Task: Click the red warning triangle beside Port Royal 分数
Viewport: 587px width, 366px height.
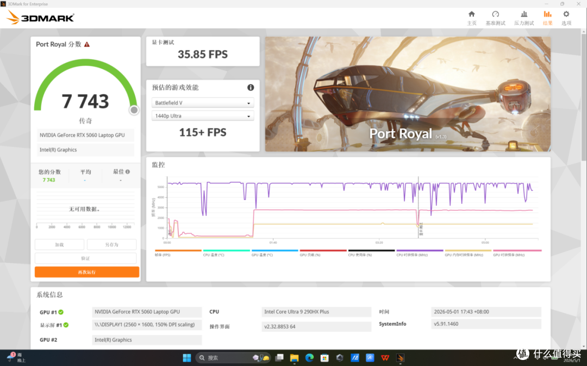Action: [87, 44]
